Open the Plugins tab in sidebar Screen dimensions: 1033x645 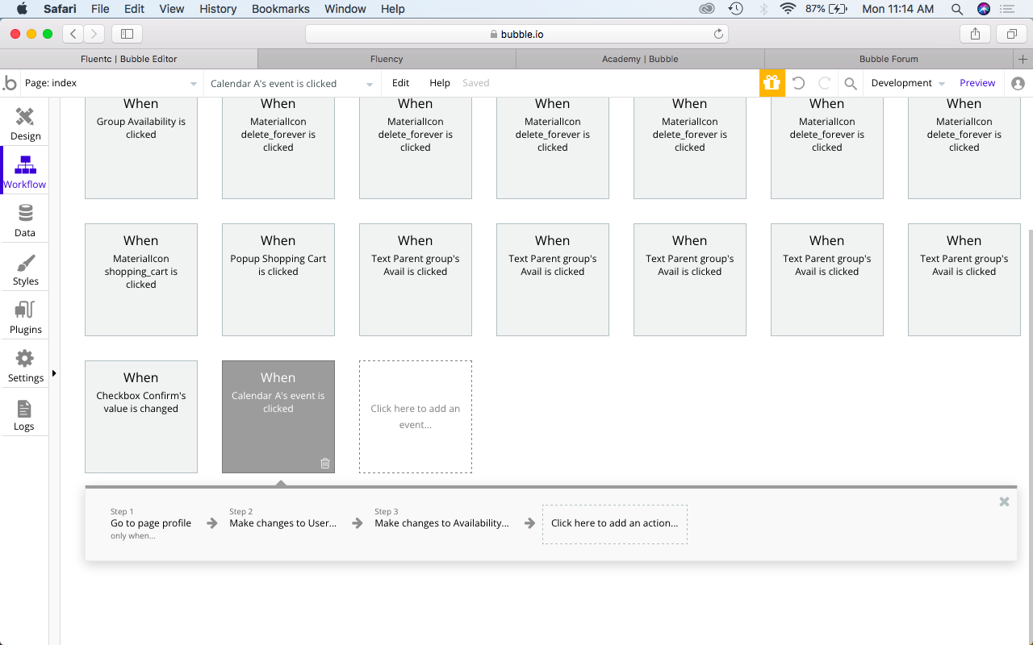pyautogui.click(x=25, y=316)
